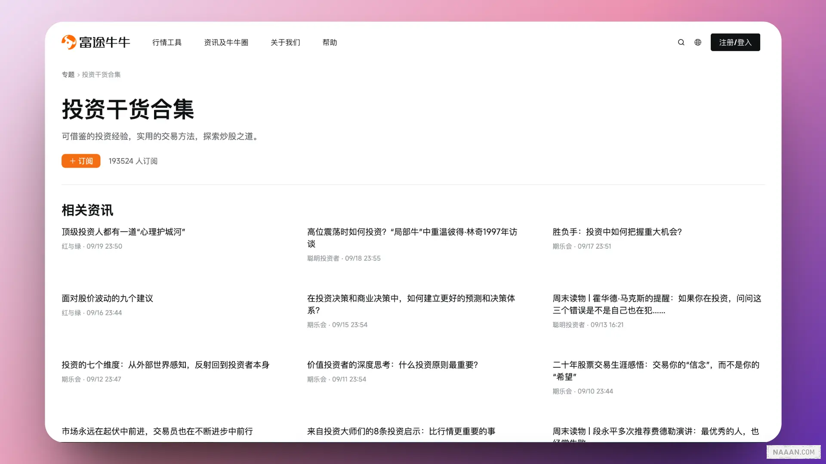Screen dimensions: 826x464
Task: Click the search icon next to 注册/登入
Action: pyautogui.click(x=681, y=42)
